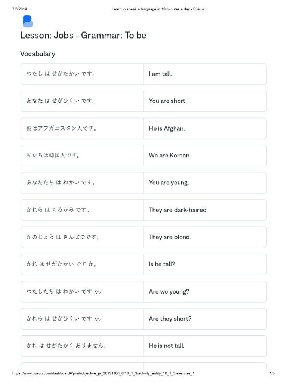Click the 'Are they short?' entry

tap(170, 319)
